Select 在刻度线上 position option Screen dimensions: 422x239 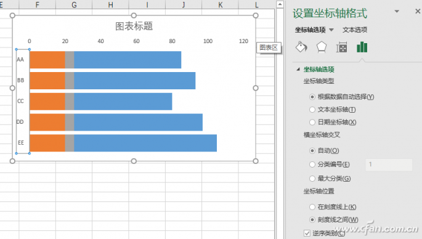pyautogui.click(x=312, y=207)
